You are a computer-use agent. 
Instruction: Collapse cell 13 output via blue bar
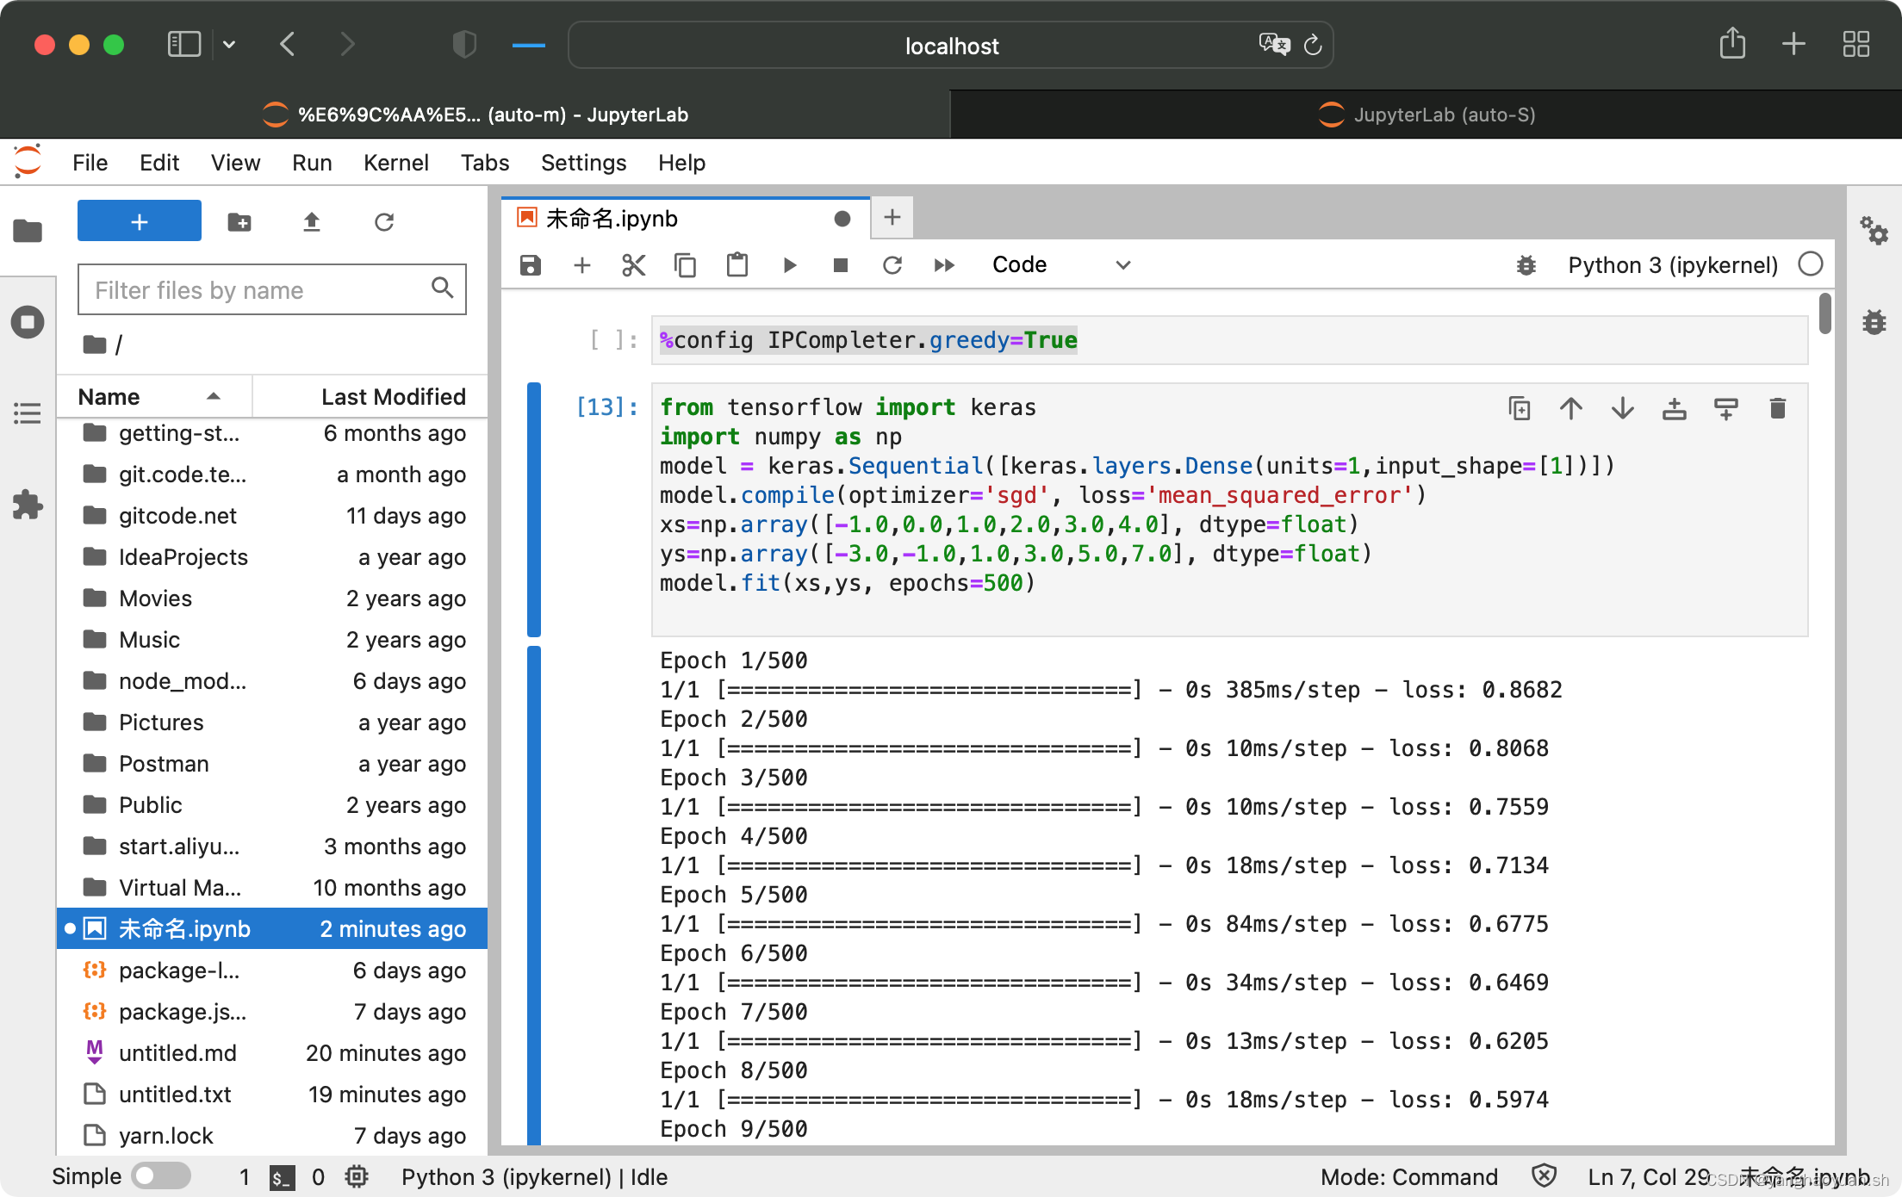point(534,896)
